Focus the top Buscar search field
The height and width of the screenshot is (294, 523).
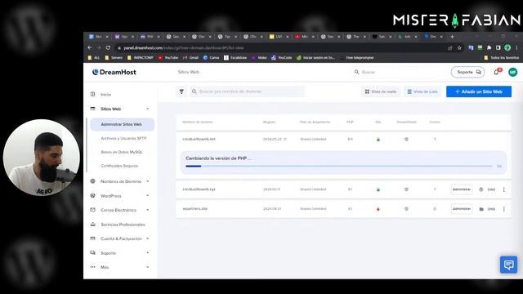point(399,72)
